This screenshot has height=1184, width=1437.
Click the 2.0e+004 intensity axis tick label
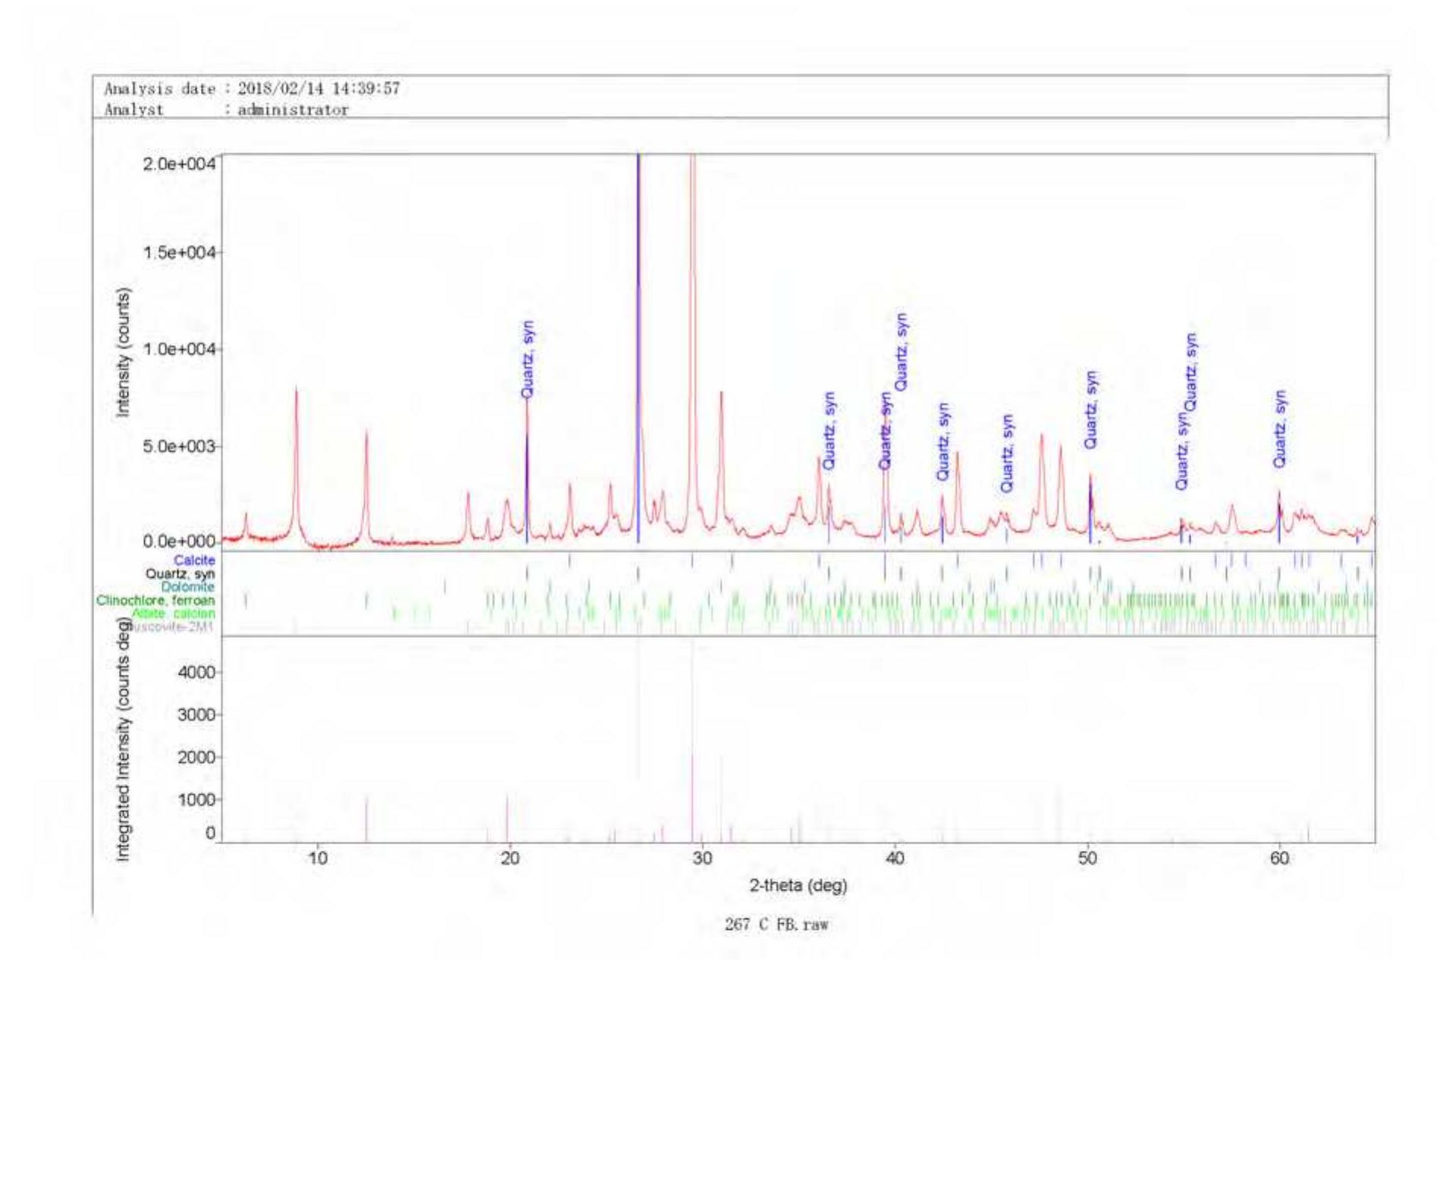click(178, 164)
